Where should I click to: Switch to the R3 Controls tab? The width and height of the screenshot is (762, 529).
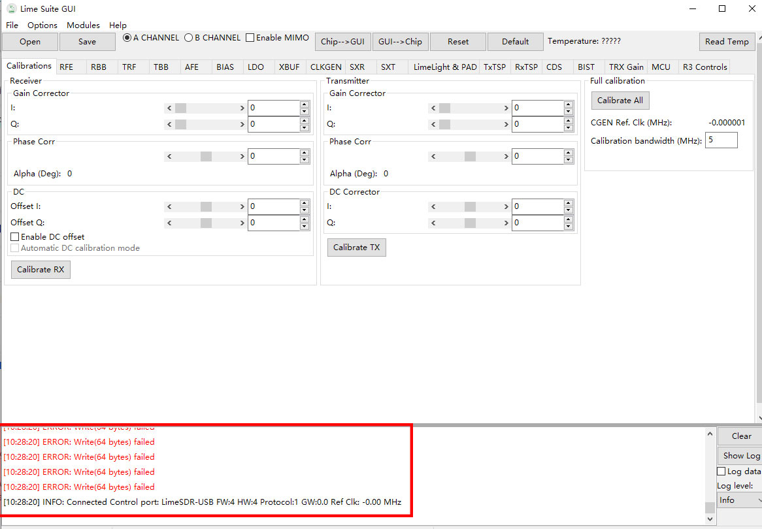pyautogui.click(x=704, y=67)
